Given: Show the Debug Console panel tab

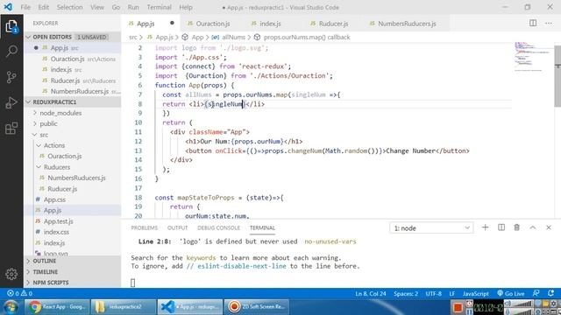Looking at the screenshot, I should tap(218, 227).
